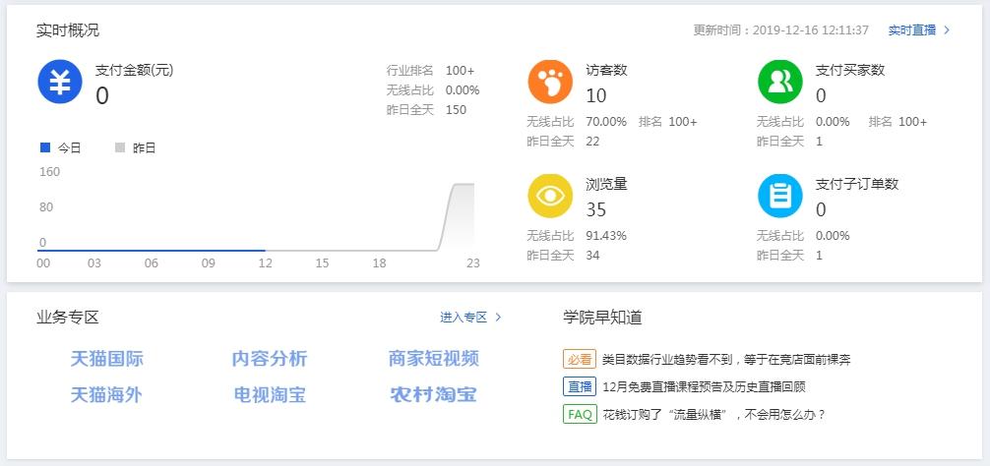
Task: Click the chart's 12 hour axis label
Action: pos(265,263)
